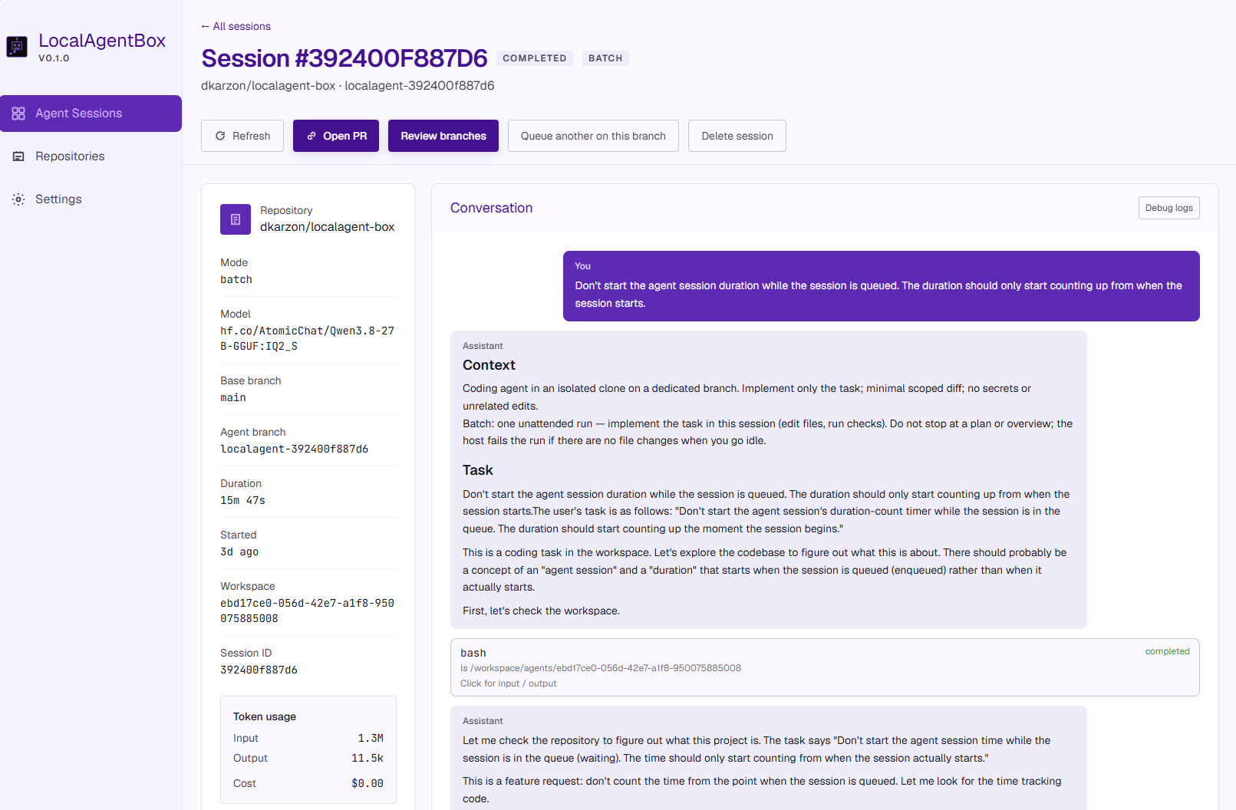
Task: Click the Conversation heading
Action: [491, 208]
